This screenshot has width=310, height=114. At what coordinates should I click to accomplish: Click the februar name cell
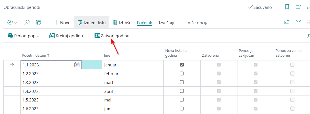coord(133,74)
